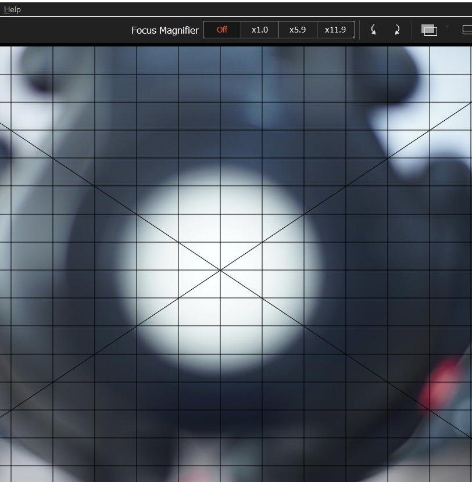Image resolution: width=472 pixels, height=482 pixels.
Task: Open the Help menu
Action: tap(12, 9)
